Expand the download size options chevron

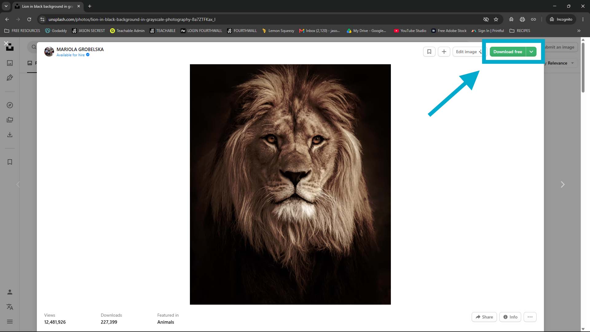click(531, 52)
